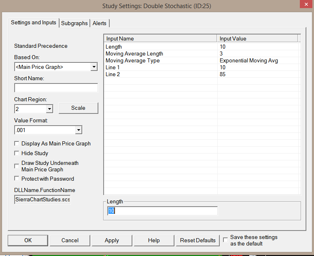The width and height of the screenshot is (314, 256).
Task: Click the DLLName.FunctionName text field
Action: tap(42, 199)
